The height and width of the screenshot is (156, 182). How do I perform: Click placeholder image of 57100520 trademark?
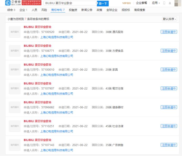(x=15, y=32)
